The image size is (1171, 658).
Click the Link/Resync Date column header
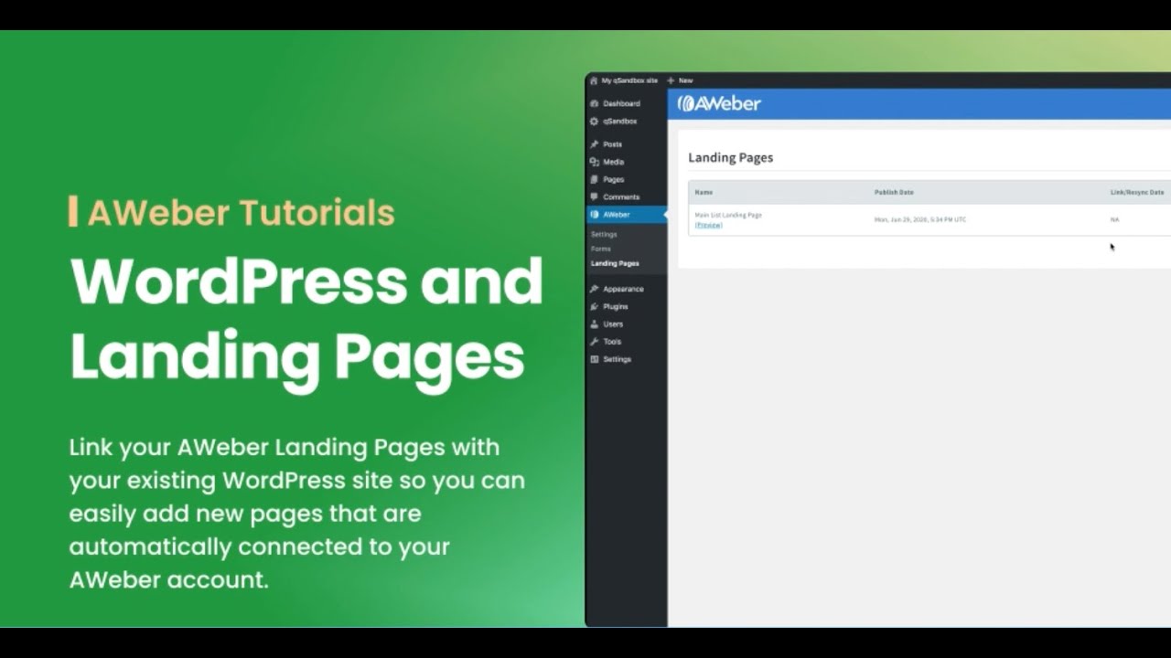1137,192
